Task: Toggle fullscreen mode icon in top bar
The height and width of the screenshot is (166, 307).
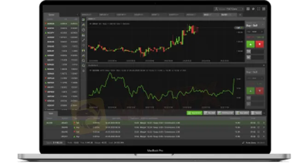Action: 259,9
